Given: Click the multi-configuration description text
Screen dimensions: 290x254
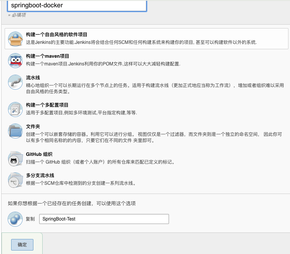Looking at the screenshot, I should click(x=81, y=113).
